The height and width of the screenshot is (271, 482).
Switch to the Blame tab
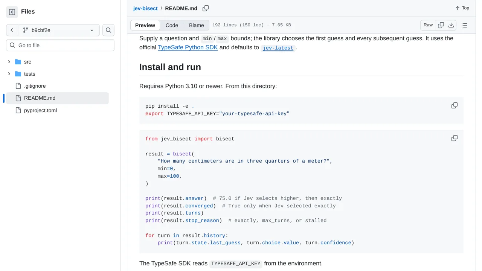tap(196, 25)
